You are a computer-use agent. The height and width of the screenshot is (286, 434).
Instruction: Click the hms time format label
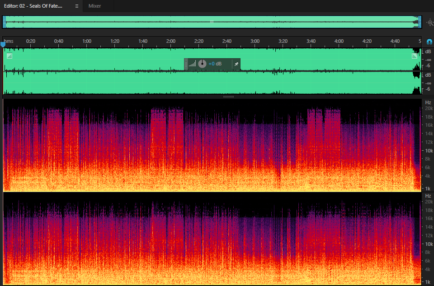click(9, 41)
